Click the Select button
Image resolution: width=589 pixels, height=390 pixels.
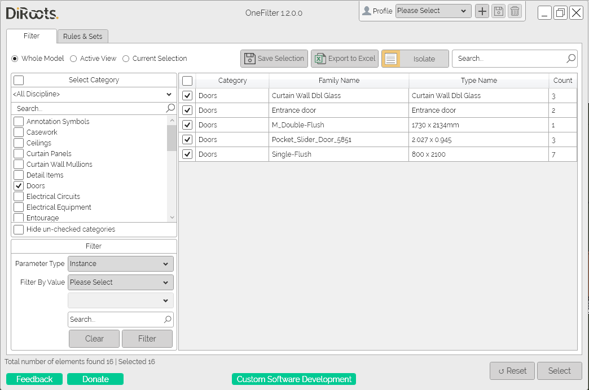[559, 371]
